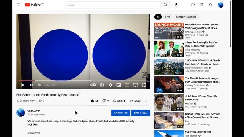Viewport: 244px width, 137px height.
Task: Open JUDO Bean video thumbnail
Action: (169, 102)
